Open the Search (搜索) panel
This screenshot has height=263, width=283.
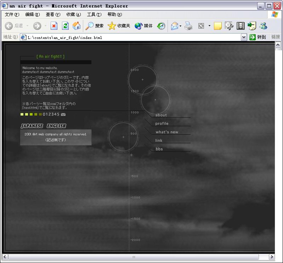pos(95,26)
